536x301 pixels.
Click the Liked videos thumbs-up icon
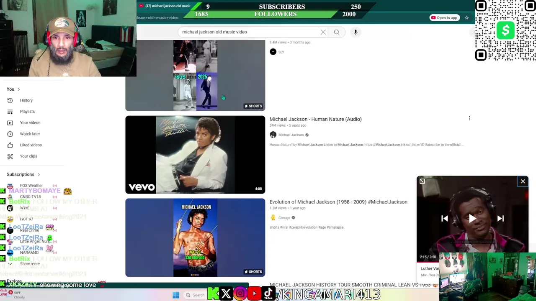pos(10,145)
